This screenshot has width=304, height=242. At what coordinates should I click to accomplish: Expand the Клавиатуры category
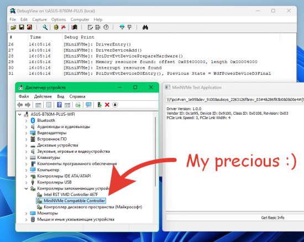coord(26,158)
